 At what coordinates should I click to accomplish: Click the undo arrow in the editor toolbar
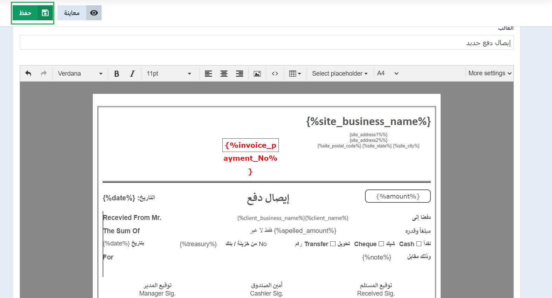pos(28,74)
